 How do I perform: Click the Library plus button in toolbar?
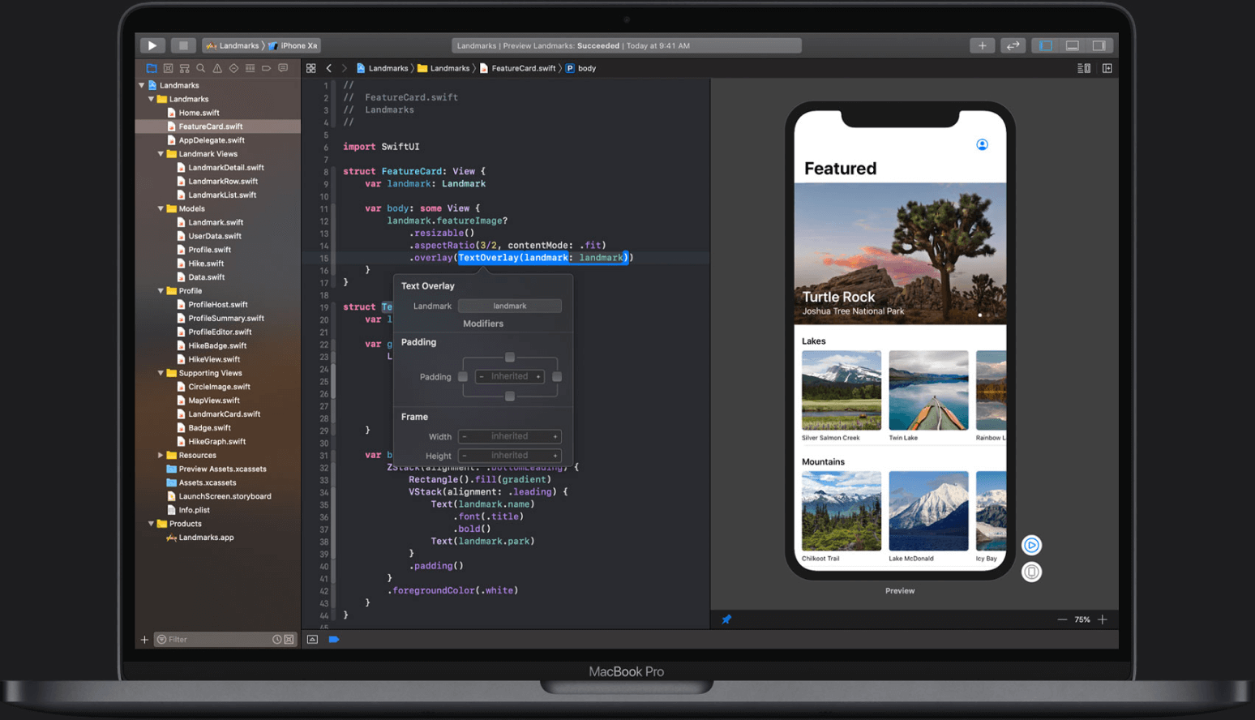tap(982, 45)
